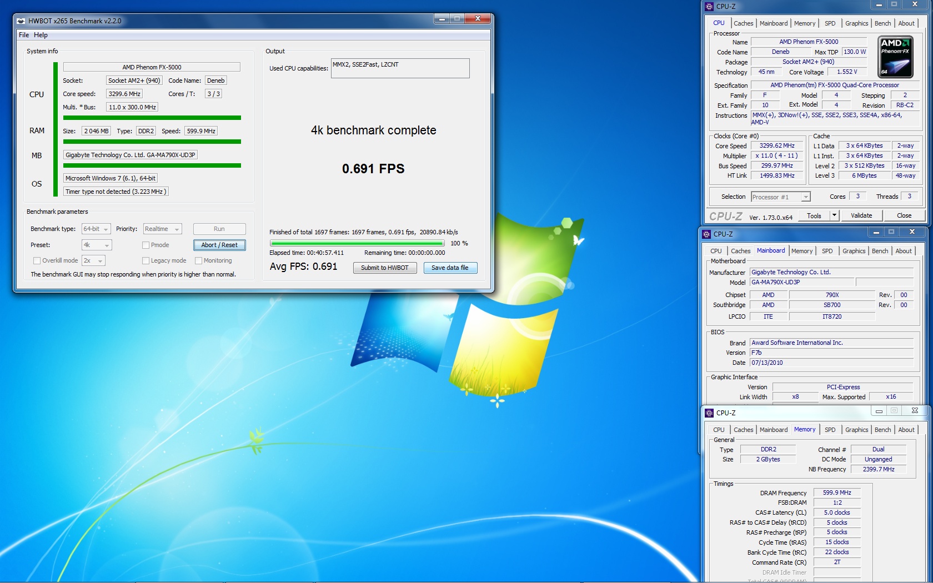933x583 pixels.
Task: Open Bench tab in Memory CPU-Z window
Action: pyautogui.click(x=882, y=430)
